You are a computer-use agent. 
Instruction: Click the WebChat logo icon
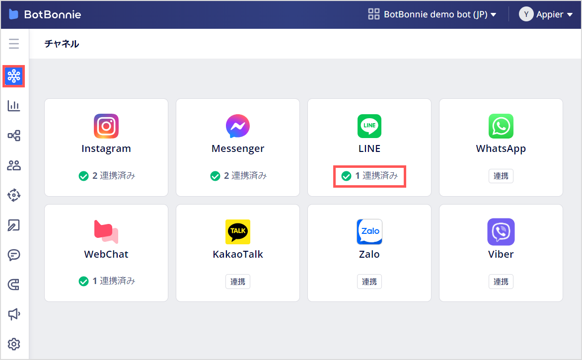(106, 231)
